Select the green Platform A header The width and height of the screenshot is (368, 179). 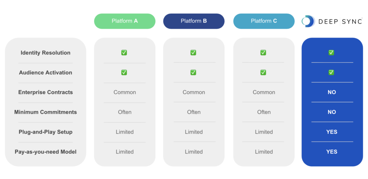tap(125, 21)
